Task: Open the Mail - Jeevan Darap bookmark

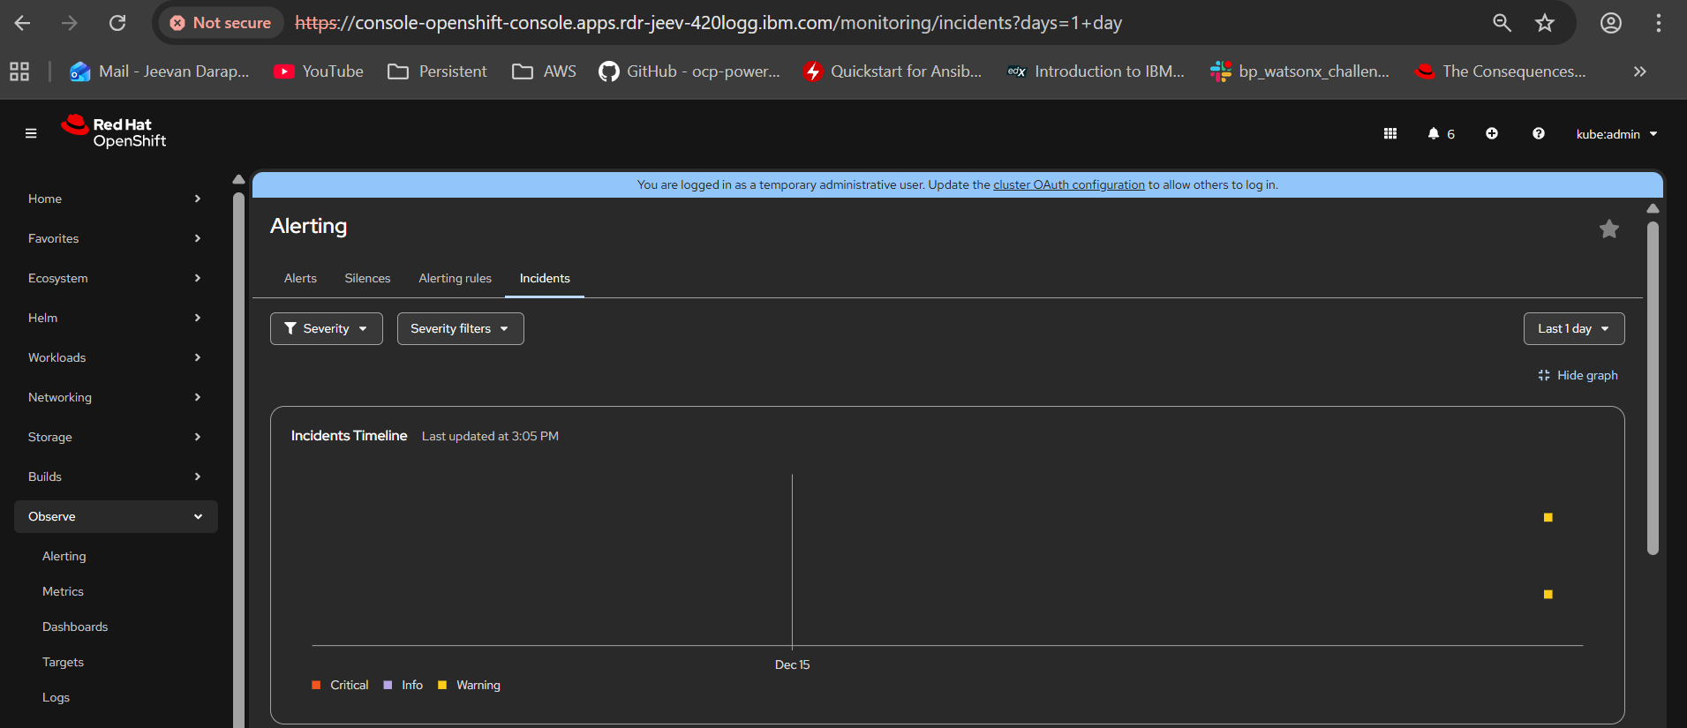Action: 160,71
